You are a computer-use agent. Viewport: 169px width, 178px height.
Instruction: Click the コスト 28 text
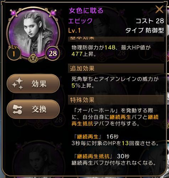coord(150,21)
